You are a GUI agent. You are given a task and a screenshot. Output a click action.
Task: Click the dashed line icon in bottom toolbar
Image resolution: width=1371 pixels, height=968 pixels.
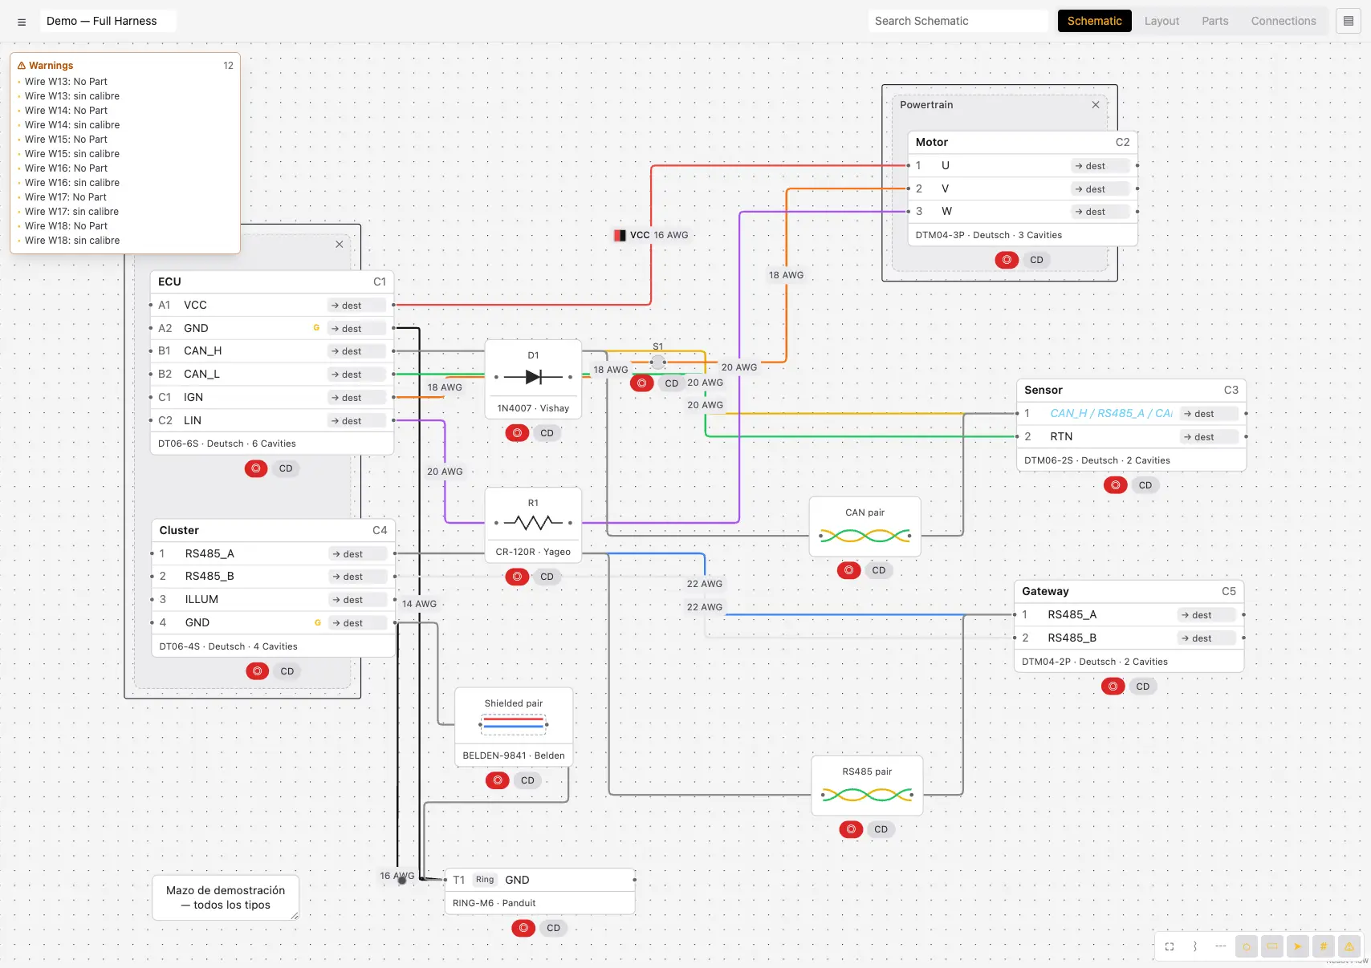click(x=1221, y=946)
